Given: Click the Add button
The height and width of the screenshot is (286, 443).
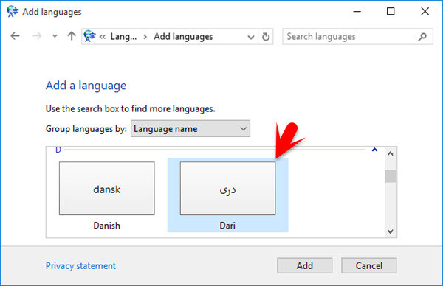Looking at the screenshot, I should (x=304, y=265).
